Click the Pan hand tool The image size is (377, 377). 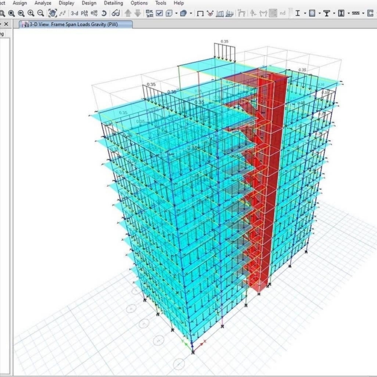click(53, 13)
